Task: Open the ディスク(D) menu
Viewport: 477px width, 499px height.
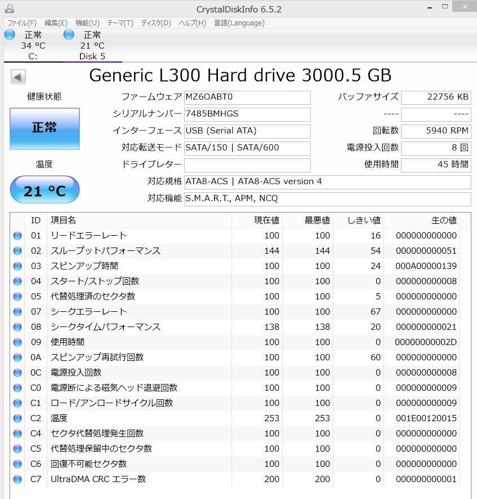Action: coord(156,23)
